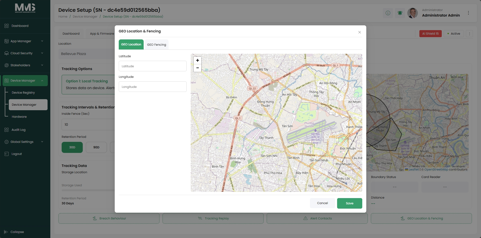Image resolution: width=481 pixels, height=238 pixels.
Task: Expand the Stakeholders menu chevron
Action: tap(42, 65)
